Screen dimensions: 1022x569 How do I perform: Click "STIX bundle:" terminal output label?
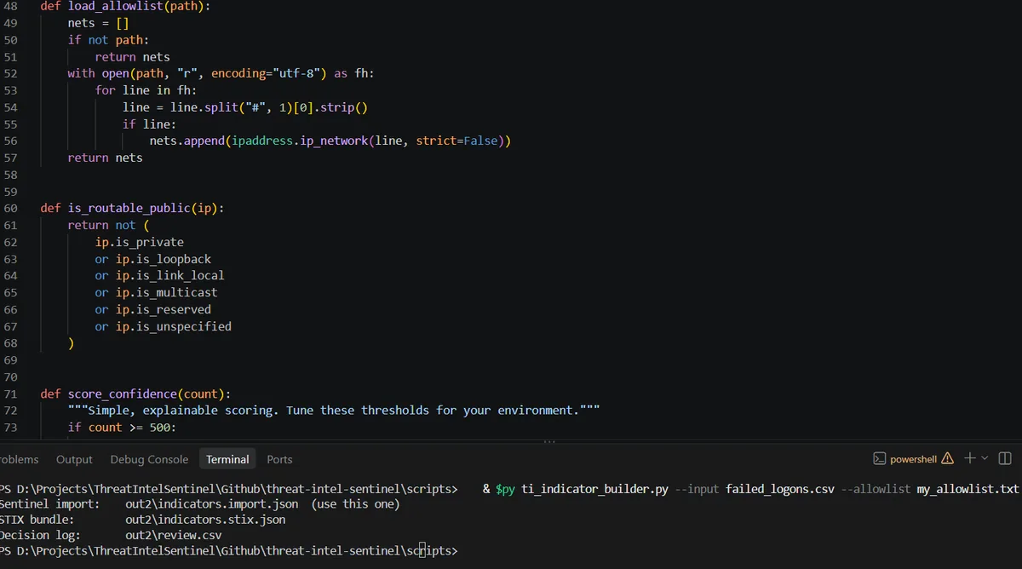(37, 520)
